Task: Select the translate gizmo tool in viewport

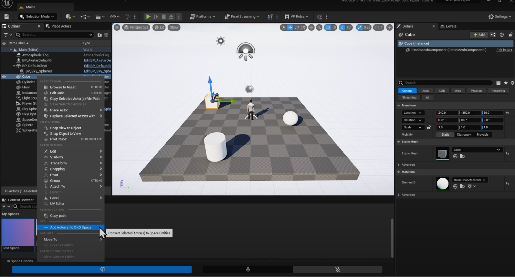Action: click(x=290, y=28)
